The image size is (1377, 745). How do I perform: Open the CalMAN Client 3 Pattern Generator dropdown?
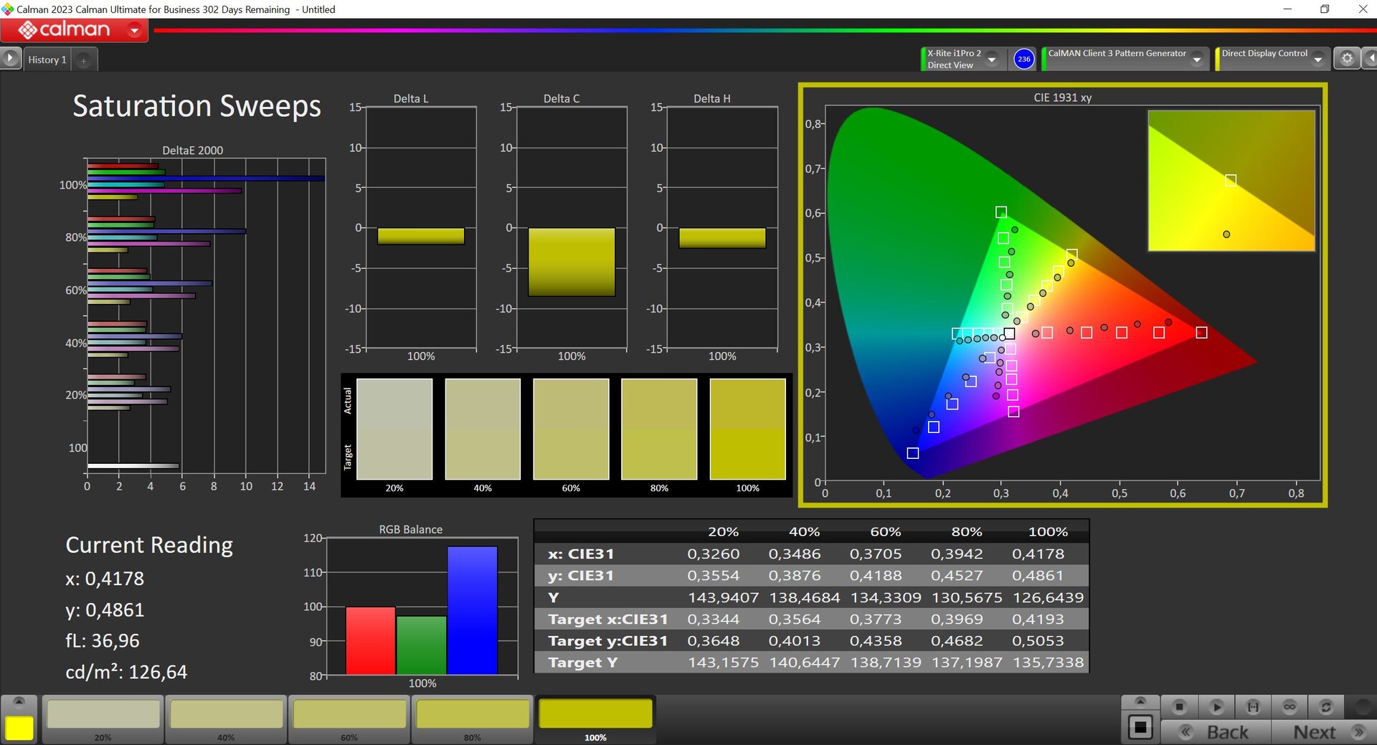1196,60
